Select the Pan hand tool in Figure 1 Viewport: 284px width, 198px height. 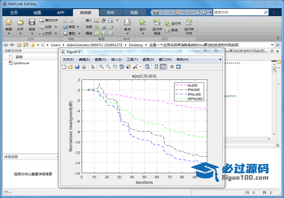click(115, 67)
